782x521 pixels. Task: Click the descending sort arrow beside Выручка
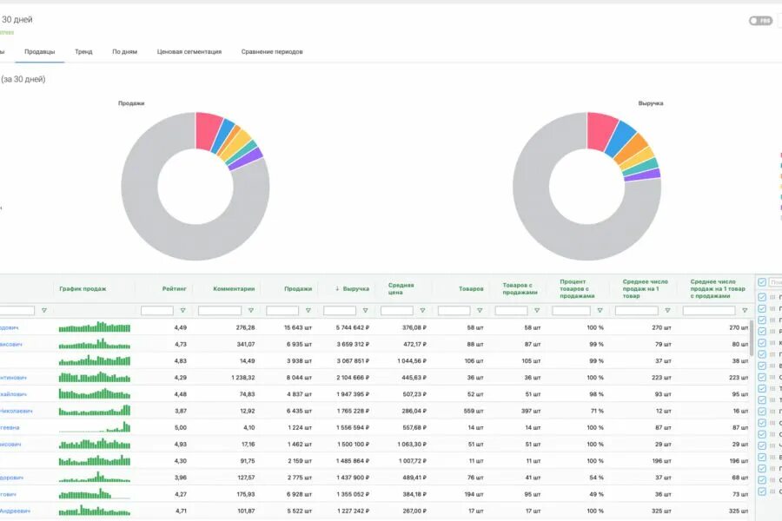tap(337, 288)
